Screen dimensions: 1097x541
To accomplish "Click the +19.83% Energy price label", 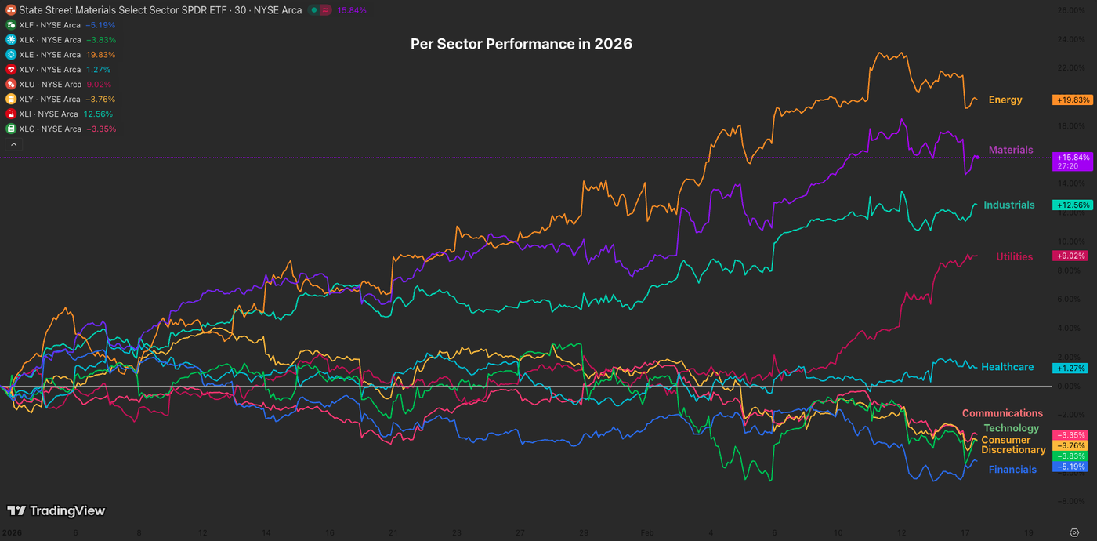I will pyautogui.click(x=1073, y=100).
